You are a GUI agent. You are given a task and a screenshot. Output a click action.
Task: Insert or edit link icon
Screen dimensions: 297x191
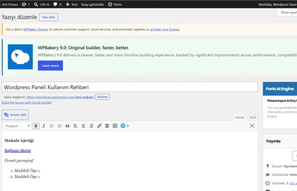[99, 126]
